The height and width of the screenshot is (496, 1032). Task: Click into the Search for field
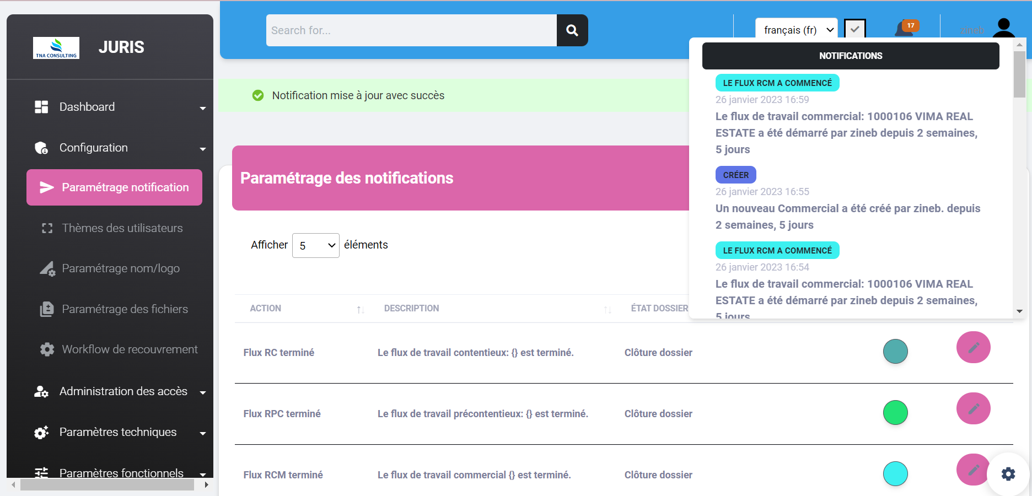coord(411,30)
